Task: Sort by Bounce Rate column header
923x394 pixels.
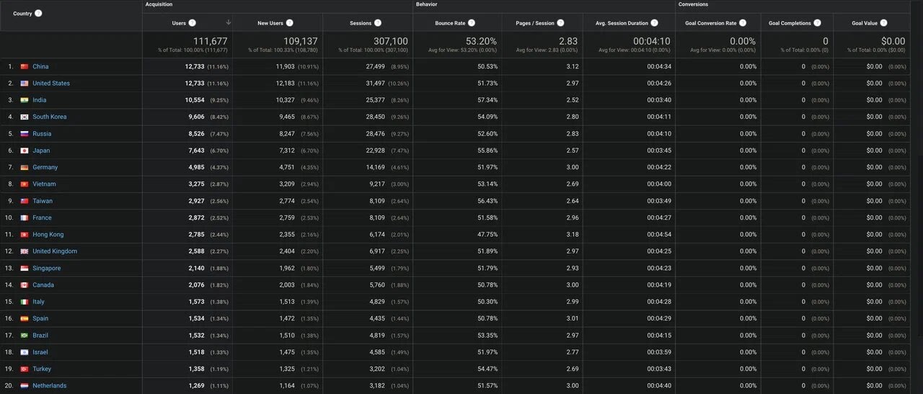Action: click(x=450, y=23)
